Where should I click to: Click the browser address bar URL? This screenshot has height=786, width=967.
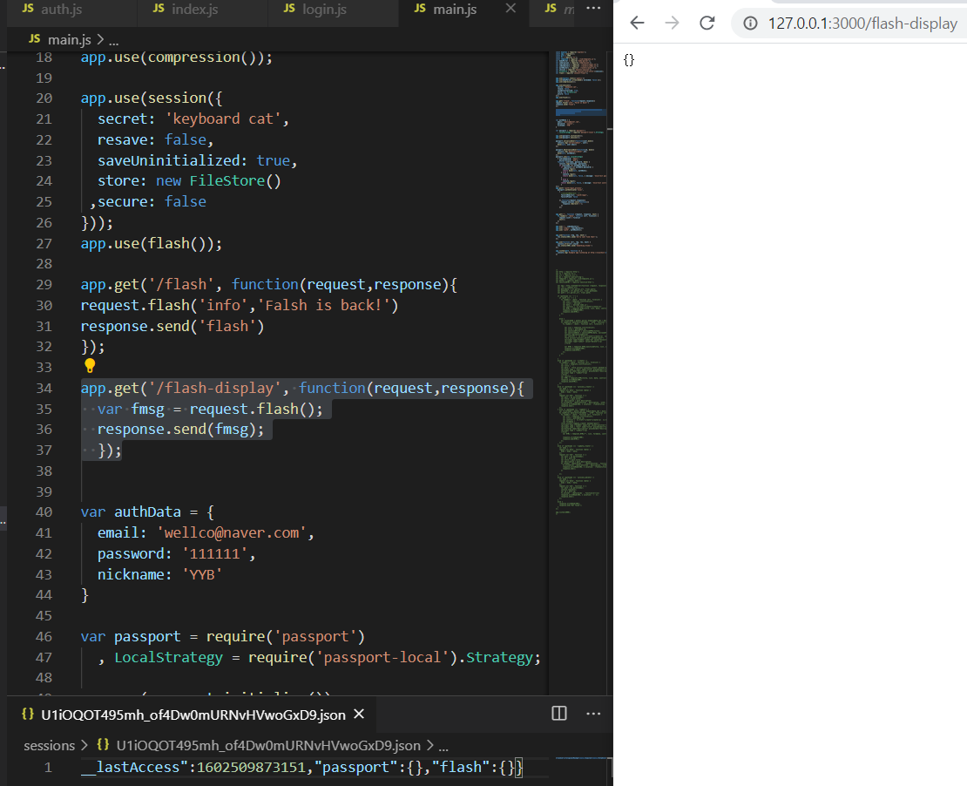862,24
